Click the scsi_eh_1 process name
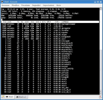 (x=66, y=92)
